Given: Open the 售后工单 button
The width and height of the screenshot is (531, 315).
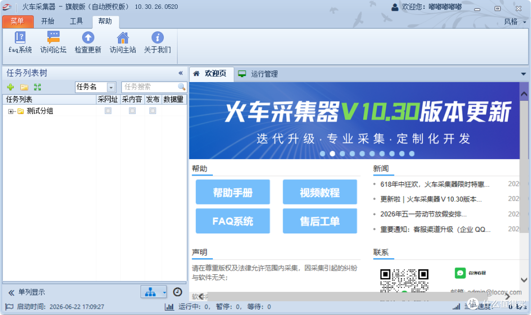Looking at the screenshot, I should tap(320, 221).
